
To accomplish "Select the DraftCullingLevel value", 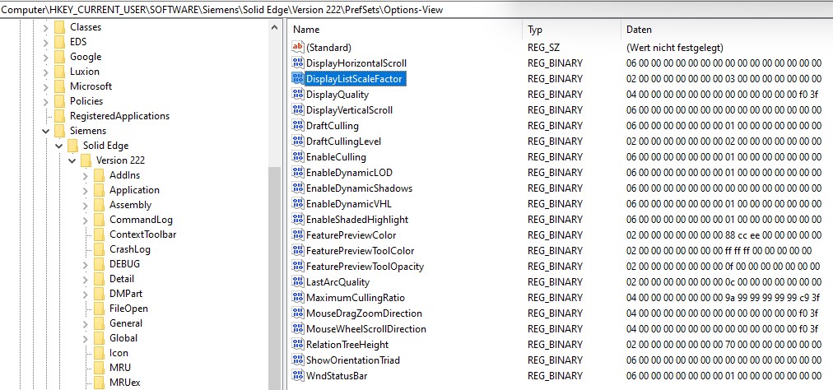I will click(344, 142).
